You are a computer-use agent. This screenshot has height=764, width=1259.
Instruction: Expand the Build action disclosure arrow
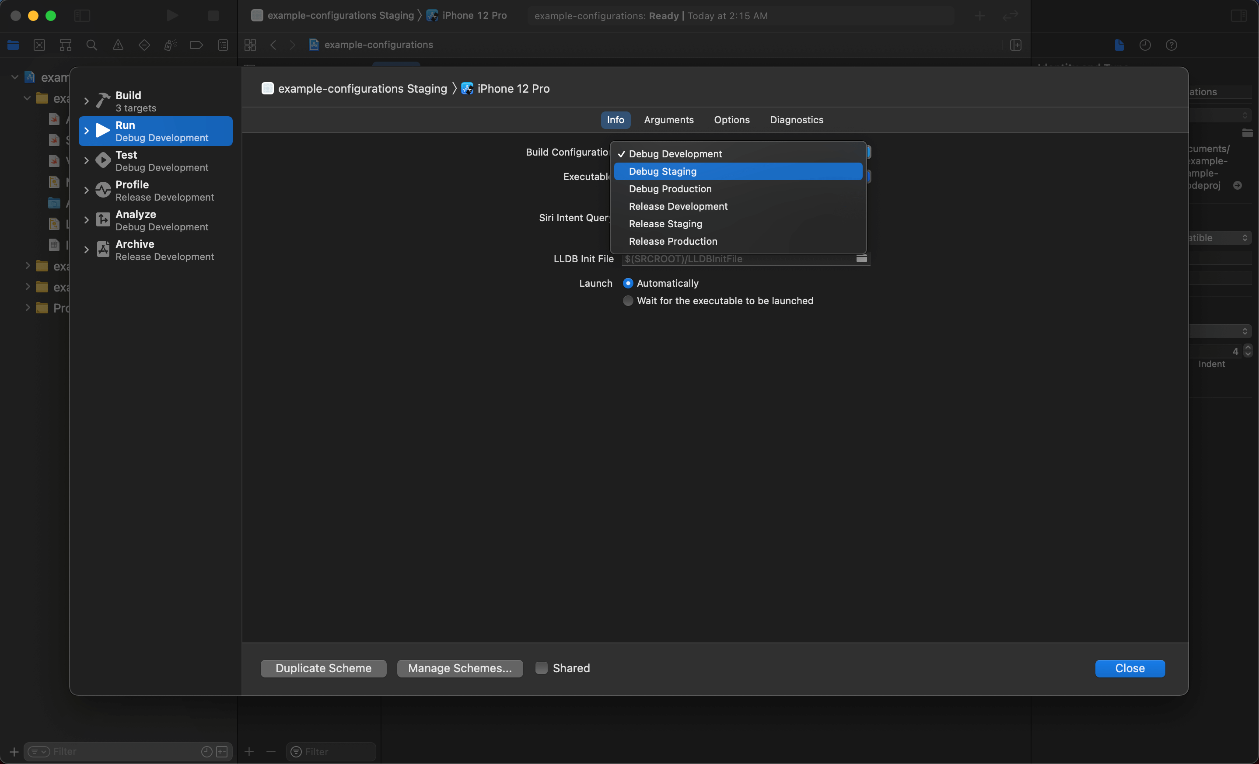tap(86, 101)
